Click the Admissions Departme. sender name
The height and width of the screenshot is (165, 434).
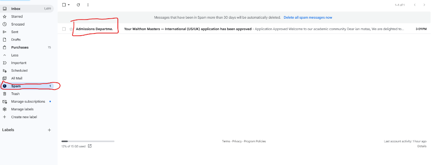click(x=95, y=29)
